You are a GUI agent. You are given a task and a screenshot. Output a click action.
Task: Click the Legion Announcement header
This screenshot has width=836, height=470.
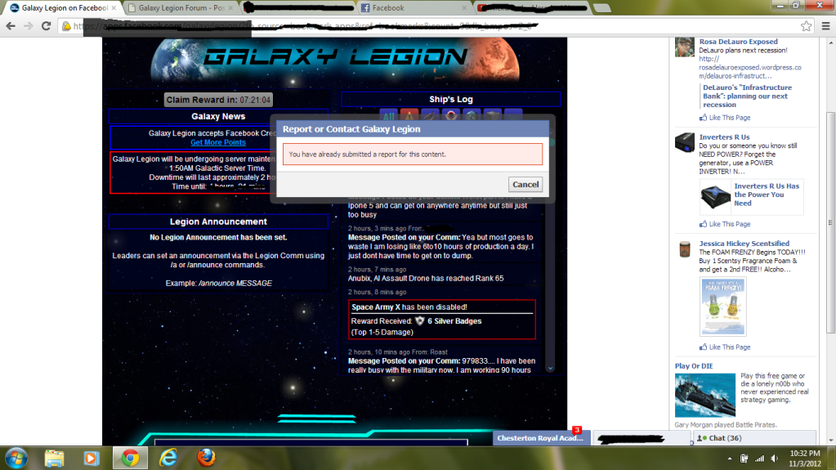click(218, 222)
